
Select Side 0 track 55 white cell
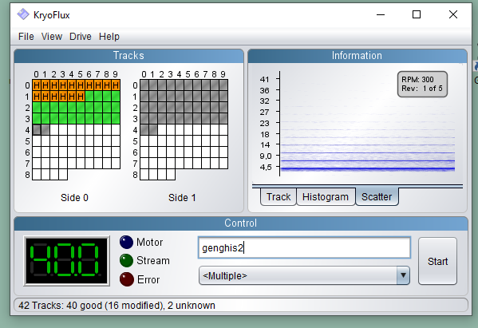click(81, 141)
